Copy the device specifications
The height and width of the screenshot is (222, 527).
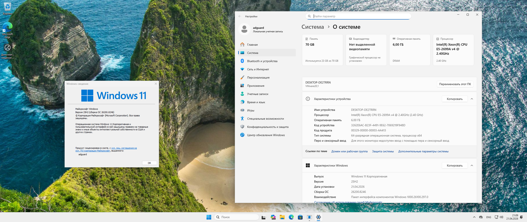point(454,99)
